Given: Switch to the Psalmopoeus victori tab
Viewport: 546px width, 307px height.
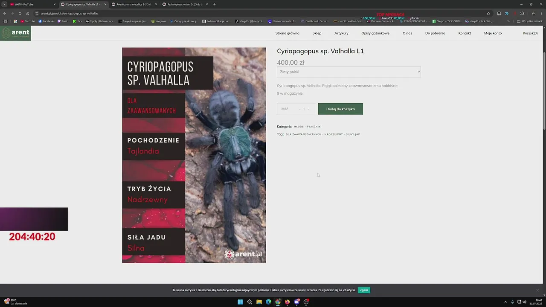Looking at the screenshot, I should (185, 4).
